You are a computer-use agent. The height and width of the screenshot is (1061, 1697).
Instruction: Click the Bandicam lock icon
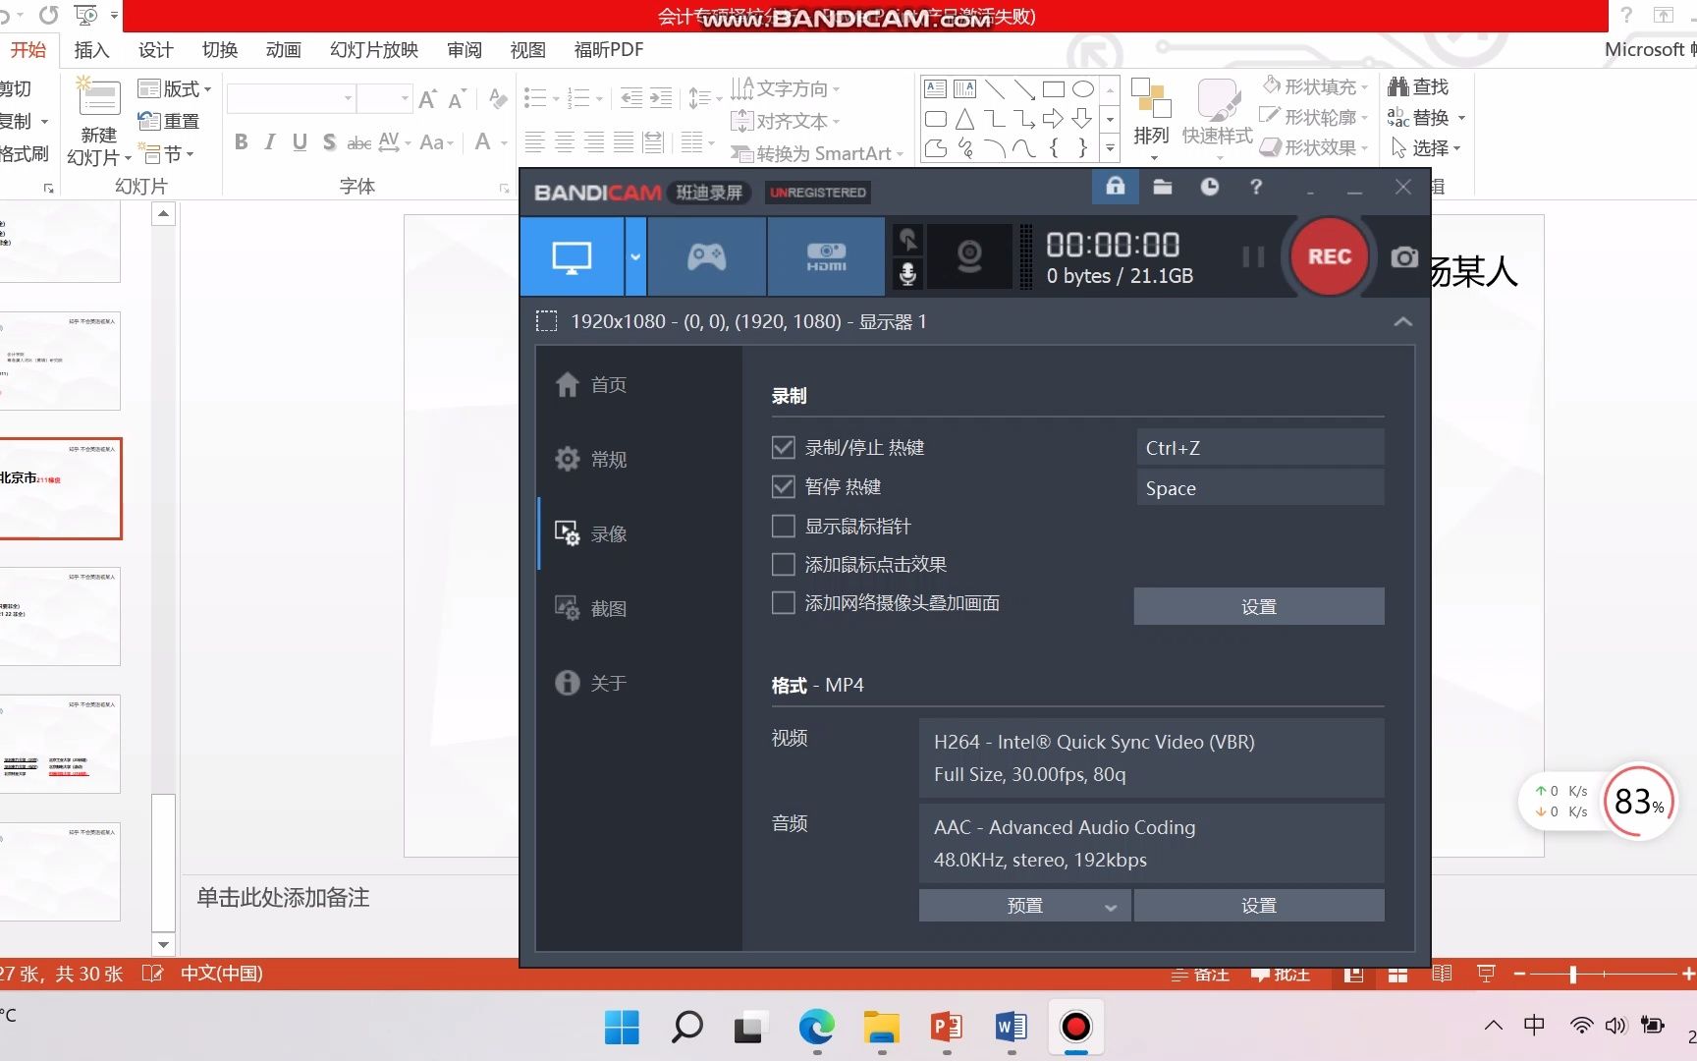point(1115,187)
